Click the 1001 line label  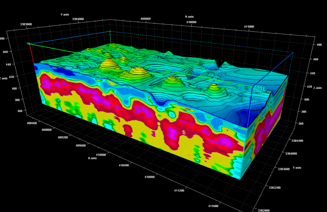pyautogui.click(x=259, y=88)
